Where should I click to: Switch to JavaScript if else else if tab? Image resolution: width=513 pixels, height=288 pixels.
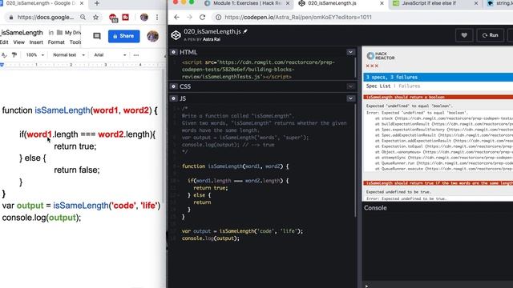coord(429,3)
